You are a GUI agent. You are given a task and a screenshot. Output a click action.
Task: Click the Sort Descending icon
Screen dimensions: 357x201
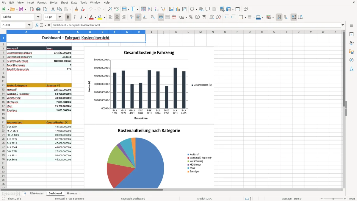click(156, 9)
